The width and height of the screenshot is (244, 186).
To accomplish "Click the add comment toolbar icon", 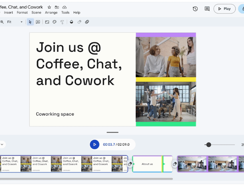I will coord(38,22).
